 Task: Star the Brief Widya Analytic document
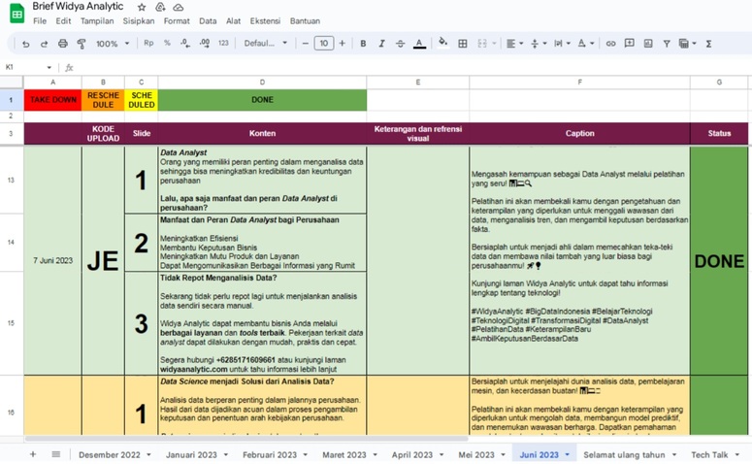coord(142,7)
